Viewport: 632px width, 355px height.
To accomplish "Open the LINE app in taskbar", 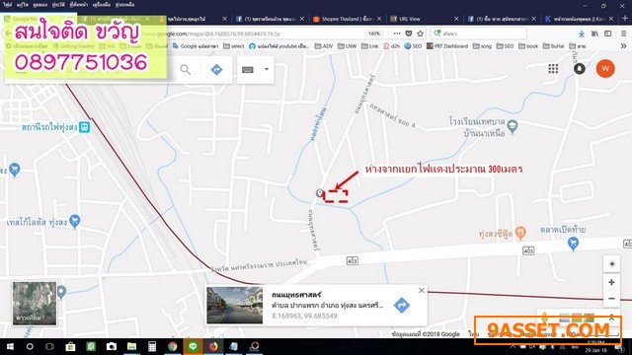I will coord(193,346).
